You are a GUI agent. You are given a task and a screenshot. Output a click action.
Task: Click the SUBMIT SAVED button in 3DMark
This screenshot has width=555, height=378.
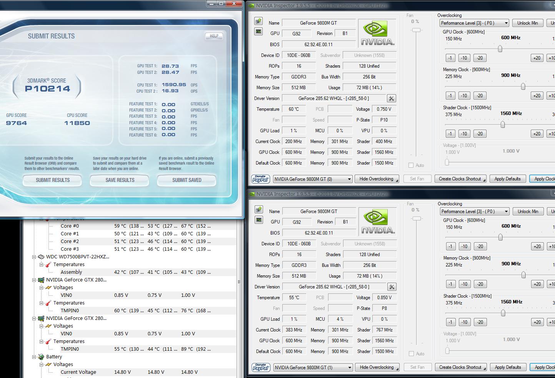click(x=187, y=180)
